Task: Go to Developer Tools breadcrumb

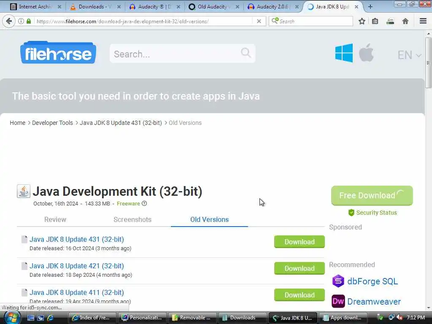Action: tap(52, 123)
